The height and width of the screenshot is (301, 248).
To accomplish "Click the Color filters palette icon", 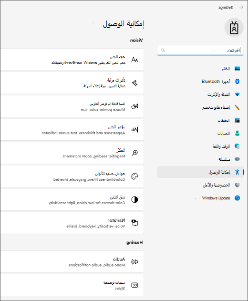I will 134,176.
